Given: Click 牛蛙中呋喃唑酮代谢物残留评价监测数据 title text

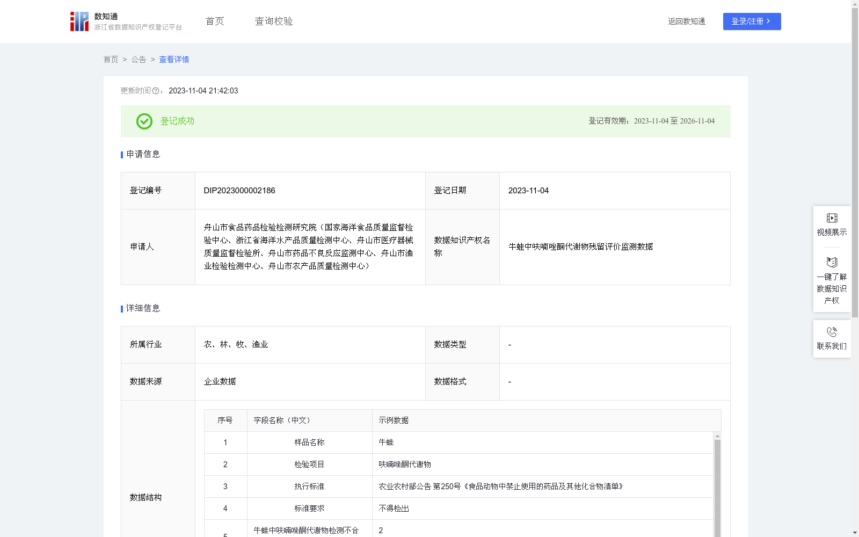Looking at the screenshot, I should pos(580,247).
